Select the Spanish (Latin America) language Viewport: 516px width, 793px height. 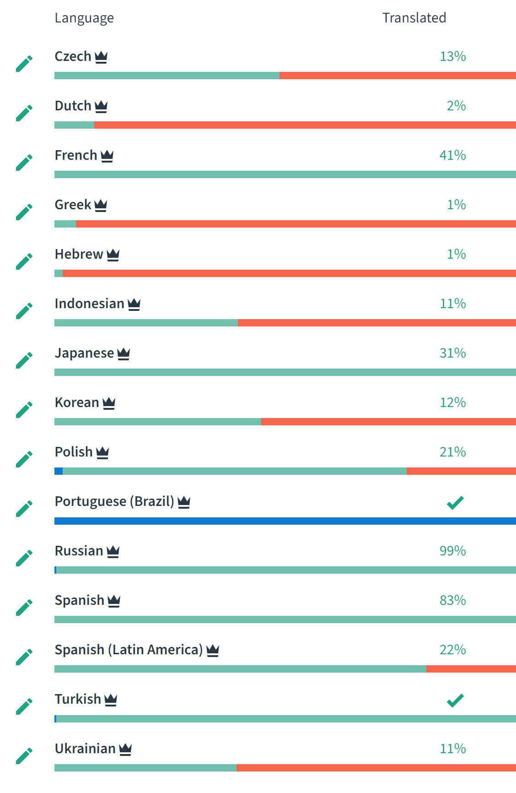129,650
